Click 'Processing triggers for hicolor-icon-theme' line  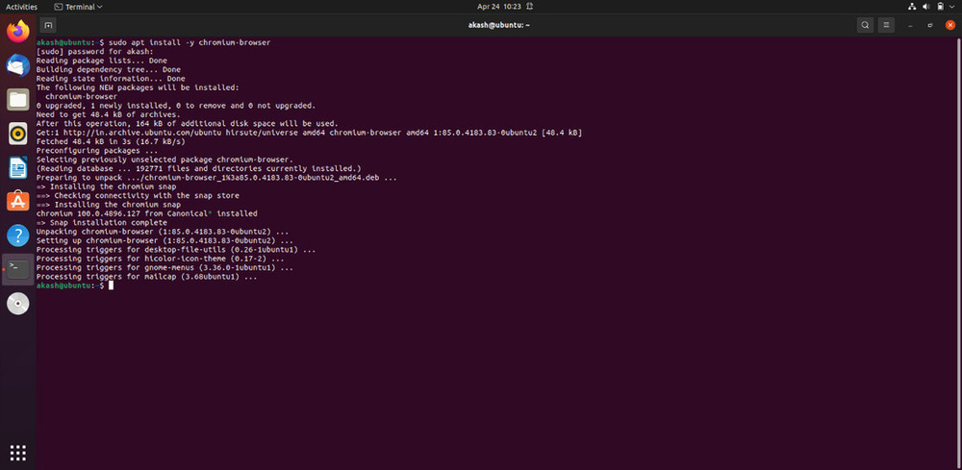160,260
